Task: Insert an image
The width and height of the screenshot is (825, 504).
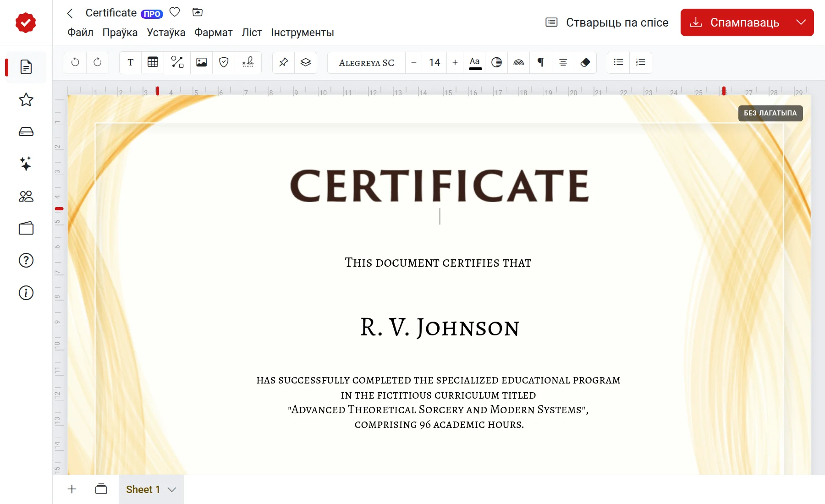Action: [x=201, y=62]
